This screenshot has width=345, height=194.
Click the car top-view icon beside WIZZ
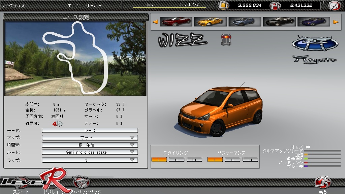(226, 40)
